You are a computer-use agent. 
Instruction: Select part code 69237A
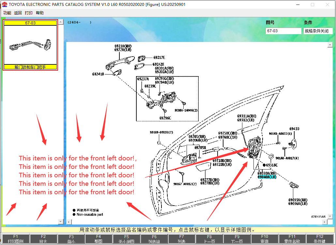click(x=143, y=79)
